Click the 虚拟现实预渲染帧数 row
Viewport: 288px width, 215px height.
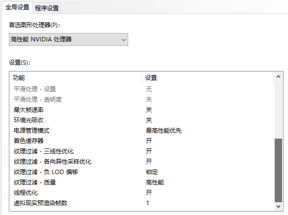[142, 203]
